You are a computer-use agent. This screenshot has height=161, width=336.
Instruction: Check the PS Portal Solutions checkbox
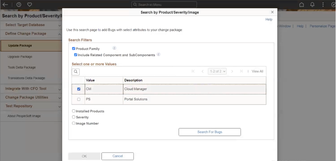78,99
